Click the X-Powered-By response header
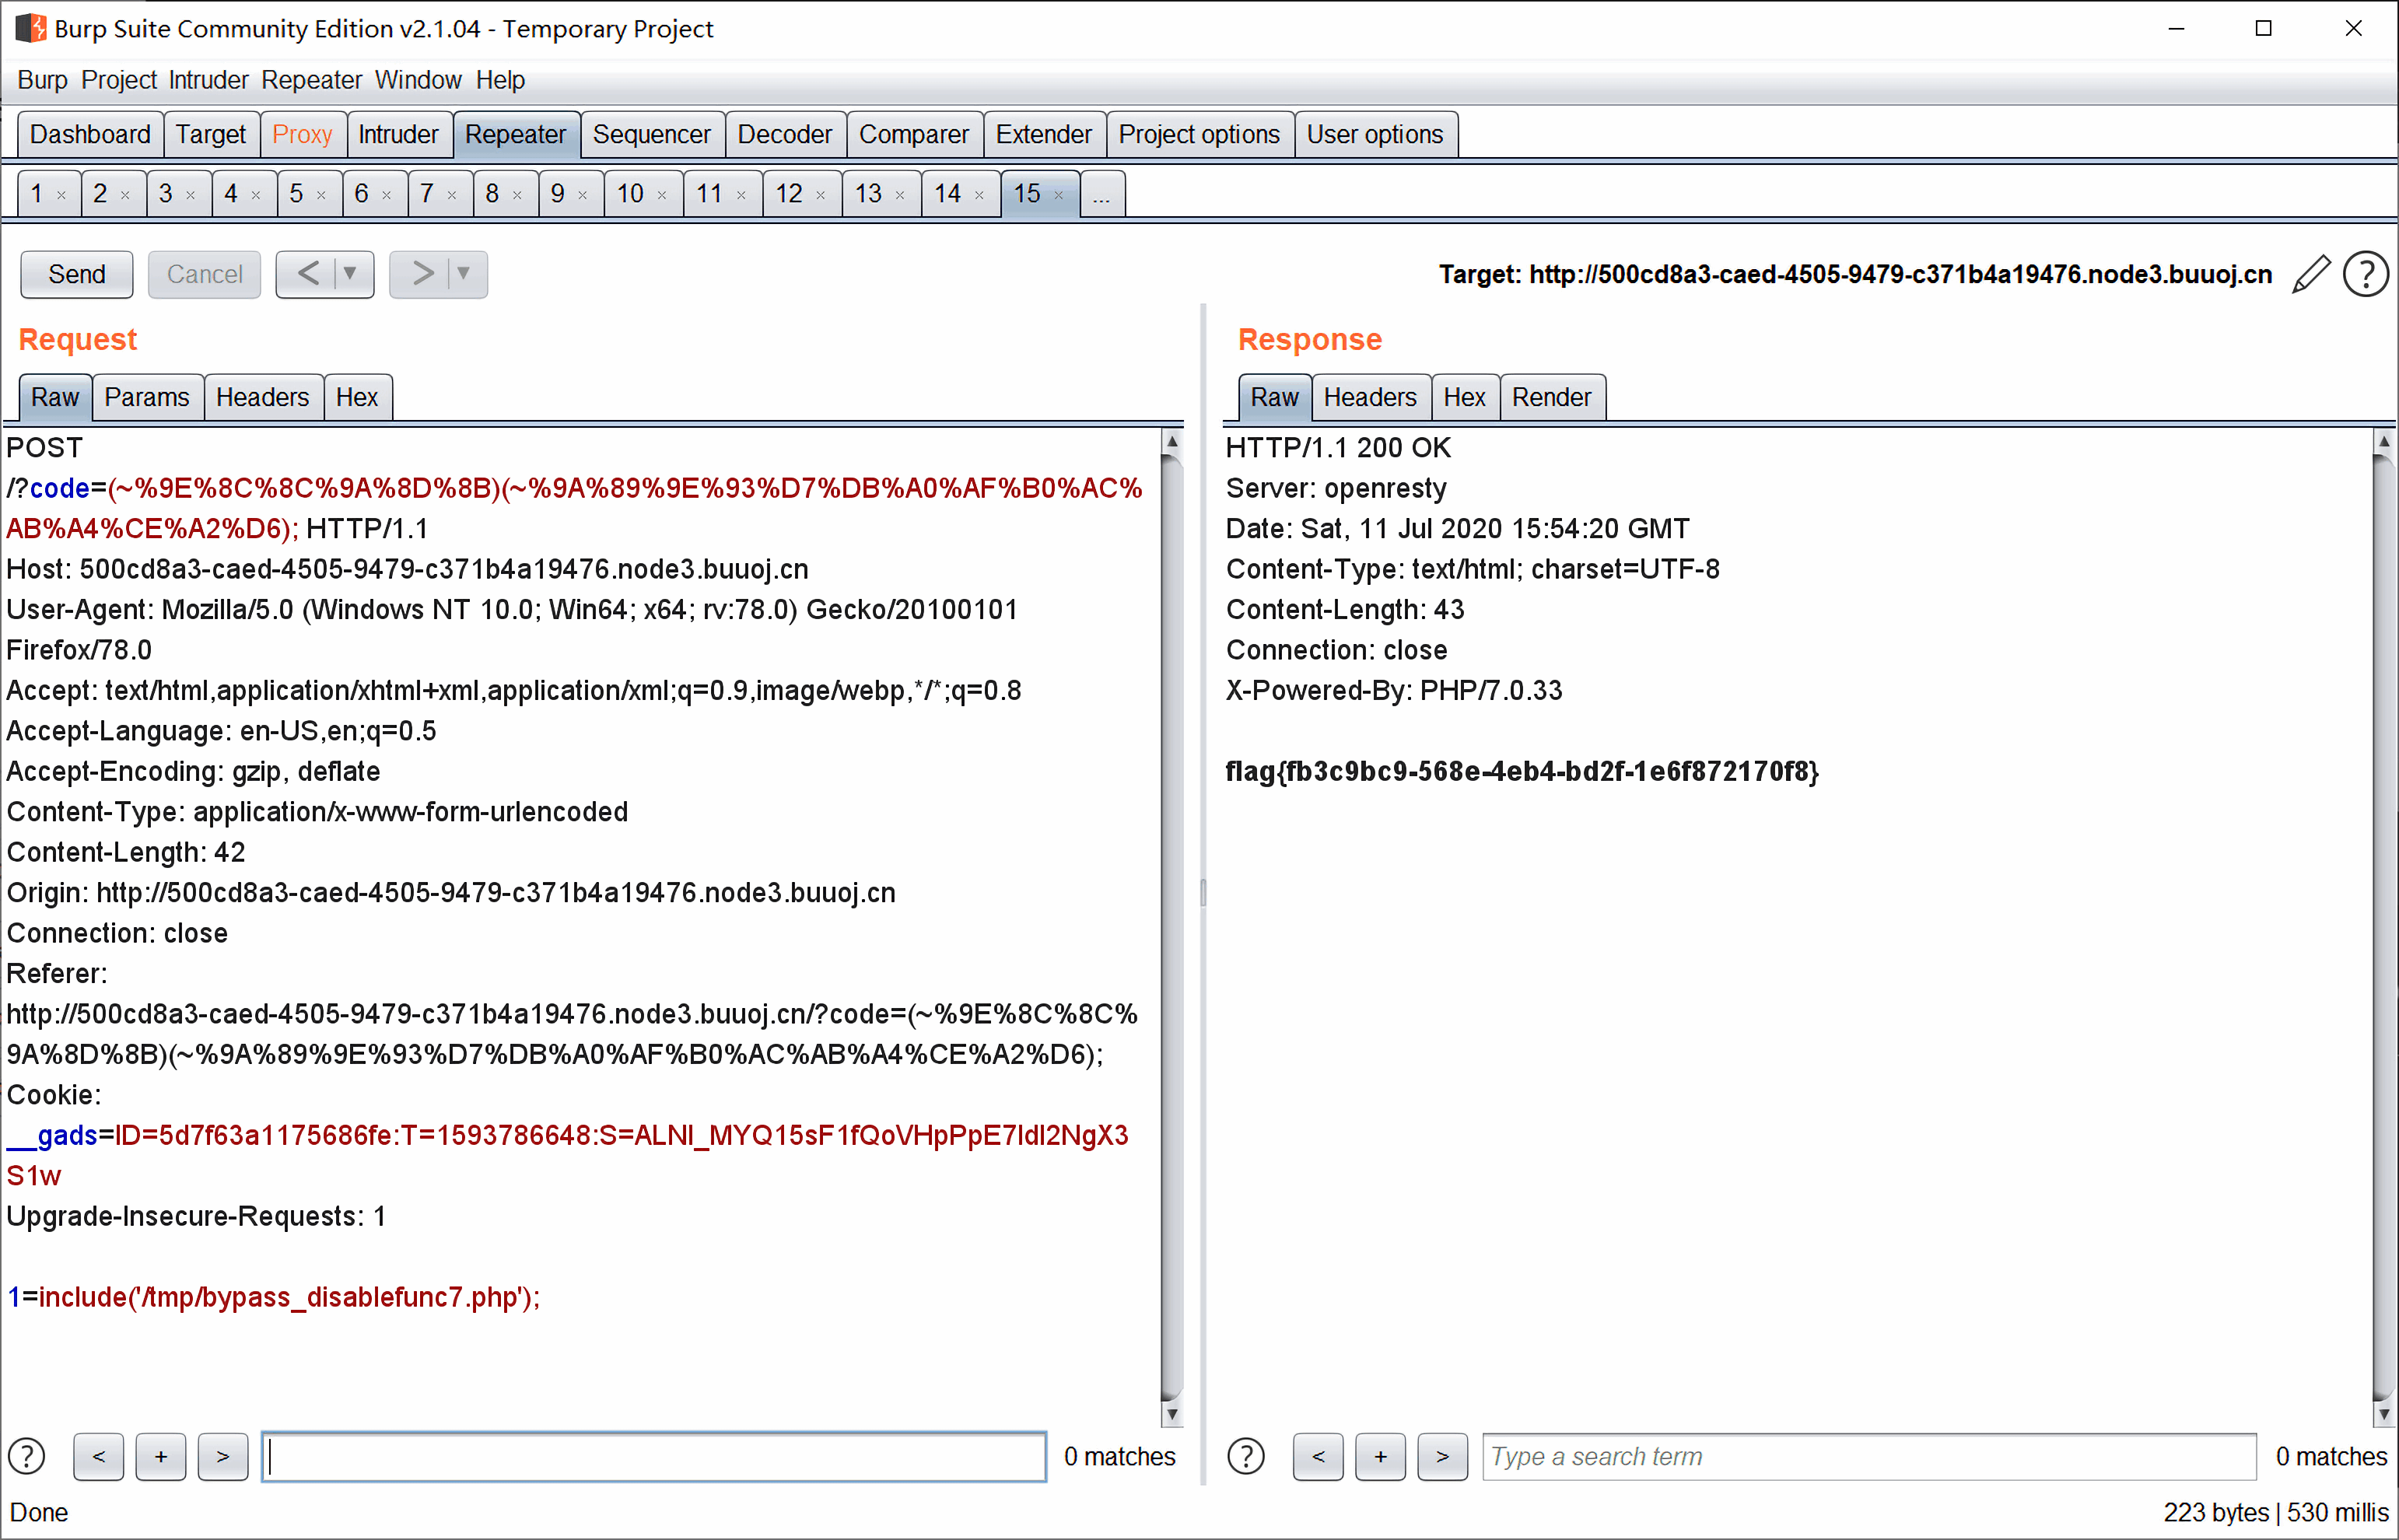 (1394, 690)
